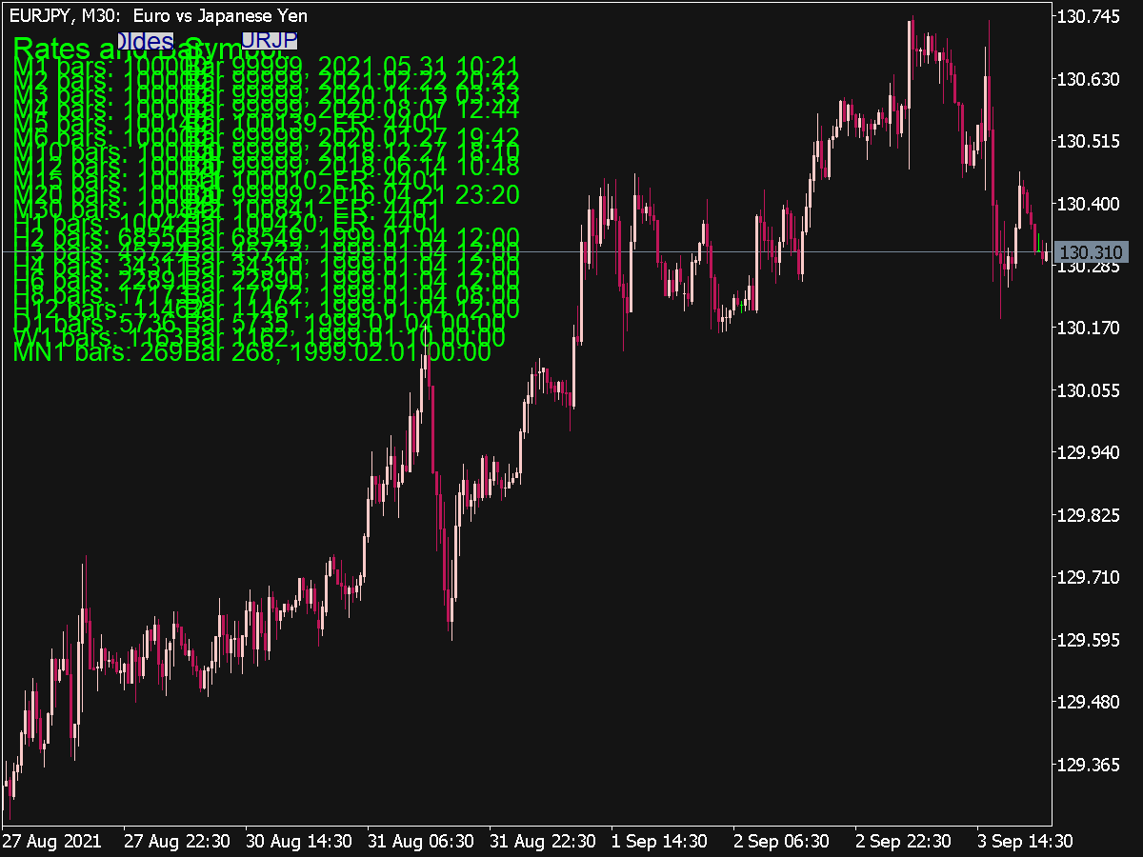Click the small green candle near 130.2
The width and height of the screenshot is (1143, 857).
click(x=742, y=306)
